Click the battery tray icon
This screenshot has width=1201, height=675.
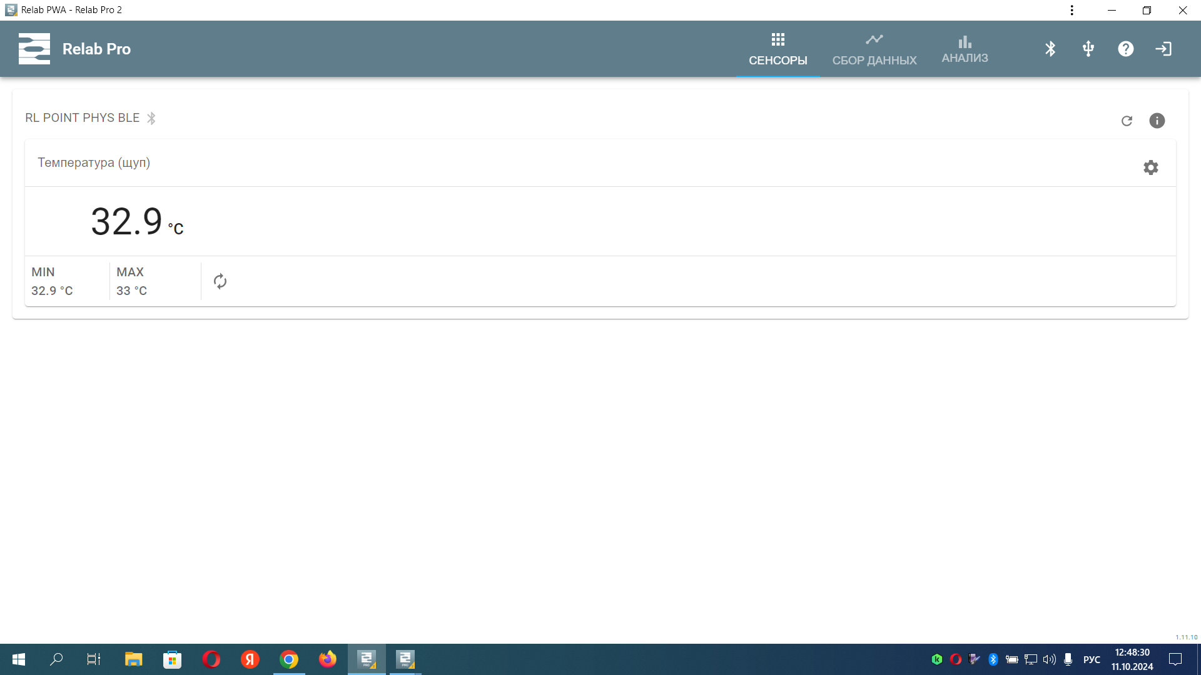coord(1012,659)
